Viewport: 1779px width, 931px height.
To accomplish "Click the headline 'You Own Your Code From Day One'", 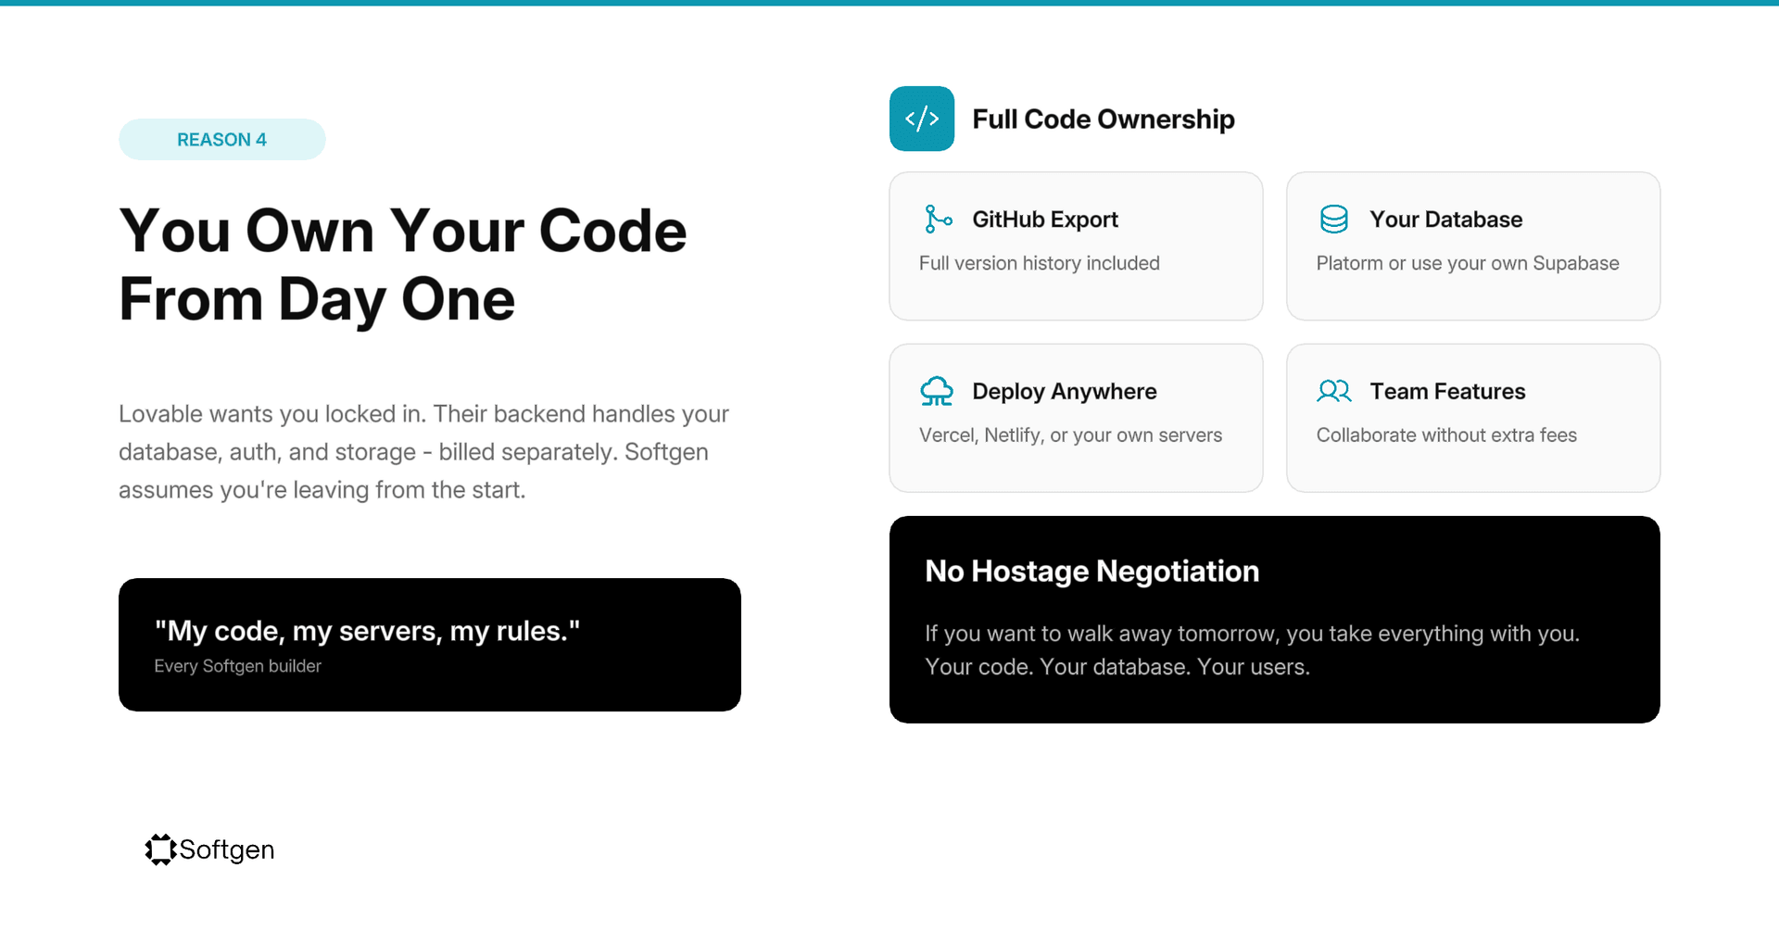I will (403, 264).
